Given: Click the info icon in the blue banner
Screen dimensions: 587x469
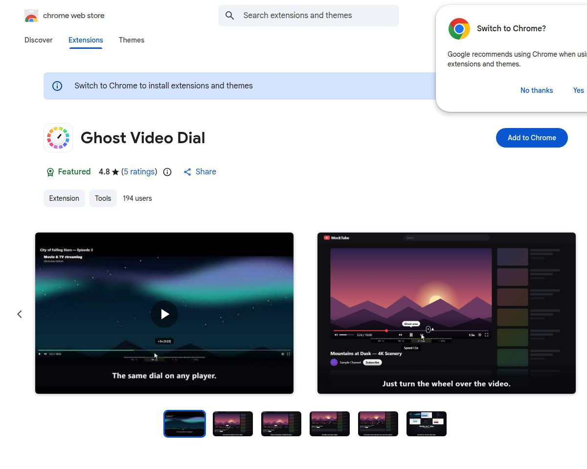Looking at the screenshot, I should point(57,86).
